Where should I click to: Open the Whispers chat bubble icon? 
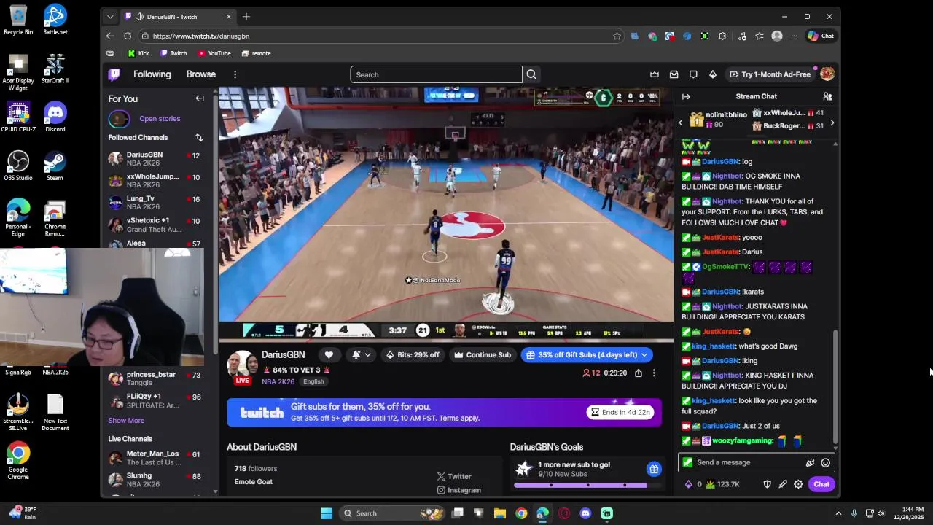(x=693, y=74)
